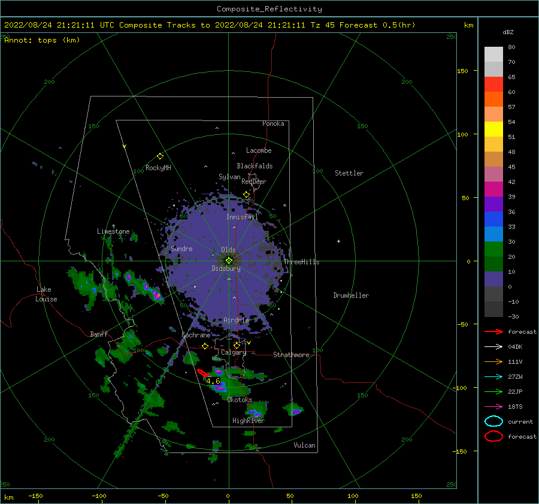The height and width of the screenshot is (504, 539).
Task: Click the Innisfail city label
Action: (x=242, y=217)
